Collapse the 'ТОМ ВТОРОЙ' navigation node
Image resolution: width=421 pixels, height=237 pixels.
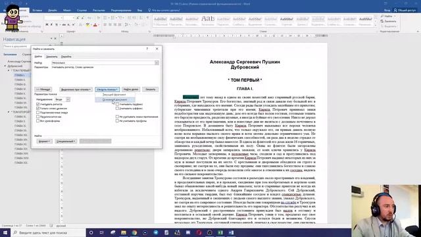[x=9, y=112]
